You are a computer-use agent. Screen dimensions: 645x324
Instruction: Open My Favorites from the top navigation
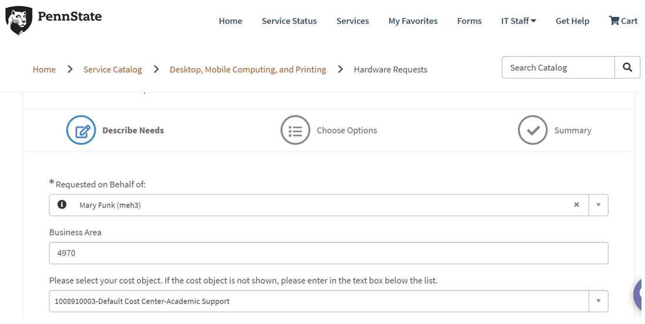coord(412,21)
